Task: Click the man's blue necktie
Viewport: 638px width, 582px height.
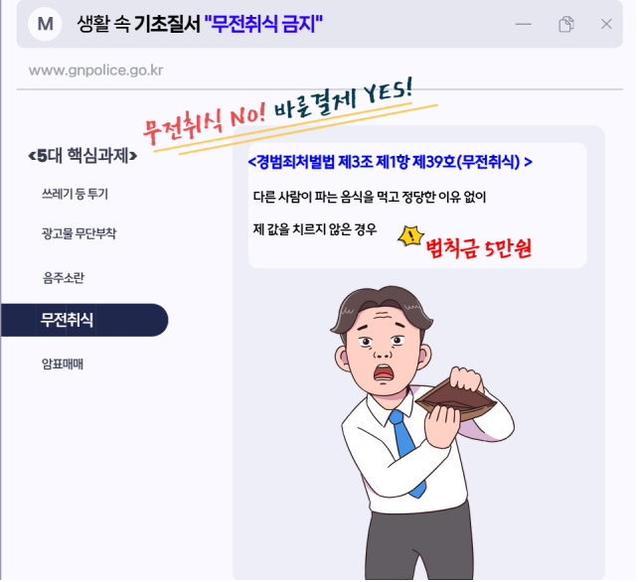Action: click(x=406, y=452)
